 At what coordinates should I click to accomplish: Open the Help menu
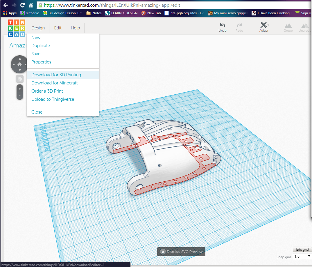tap(75, 28)
